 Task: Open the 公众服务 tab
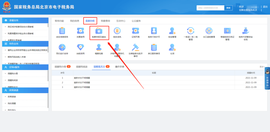[136, 21]
